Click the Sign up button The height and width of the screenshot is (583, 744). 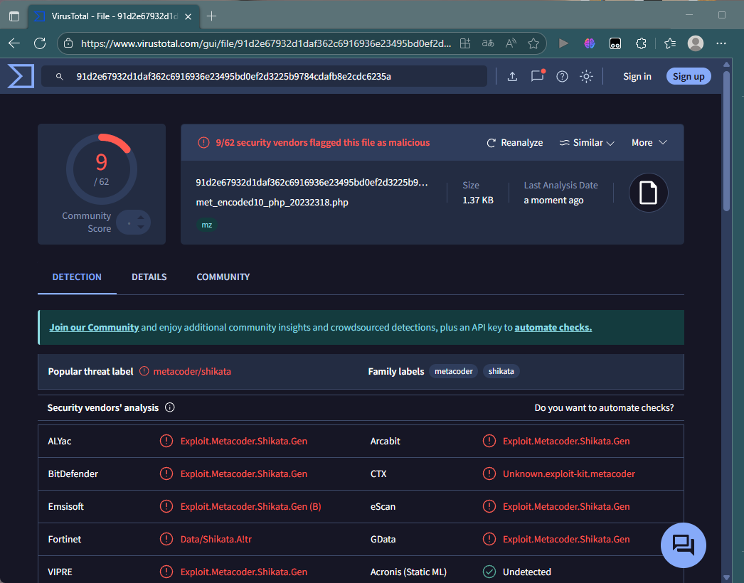[x=689, y=76]
